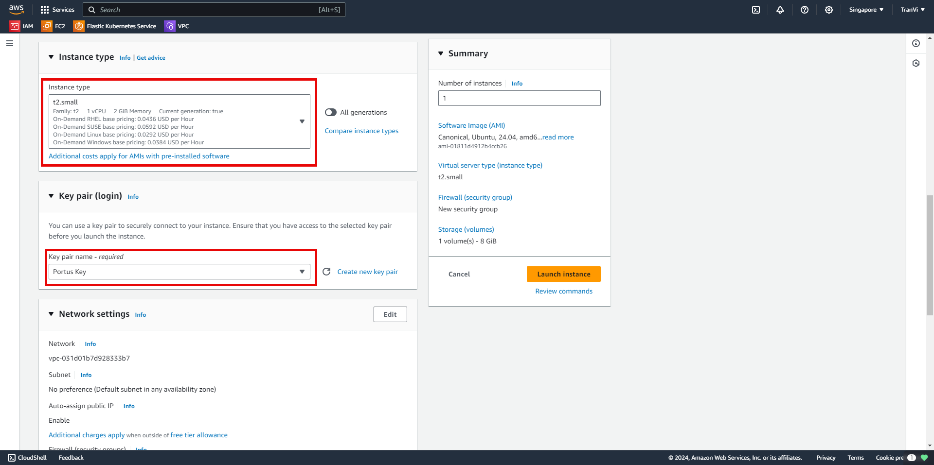Open the help question mark menu
The height and width of the screenshot is (465, 934).
pyautogui.click(x=805, y=10)
